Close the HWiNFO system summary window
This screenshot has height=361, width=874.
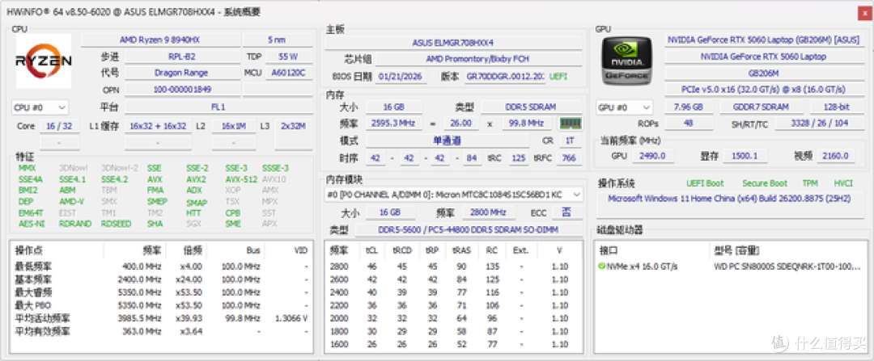pyautogui.click(x=865, y=14)
